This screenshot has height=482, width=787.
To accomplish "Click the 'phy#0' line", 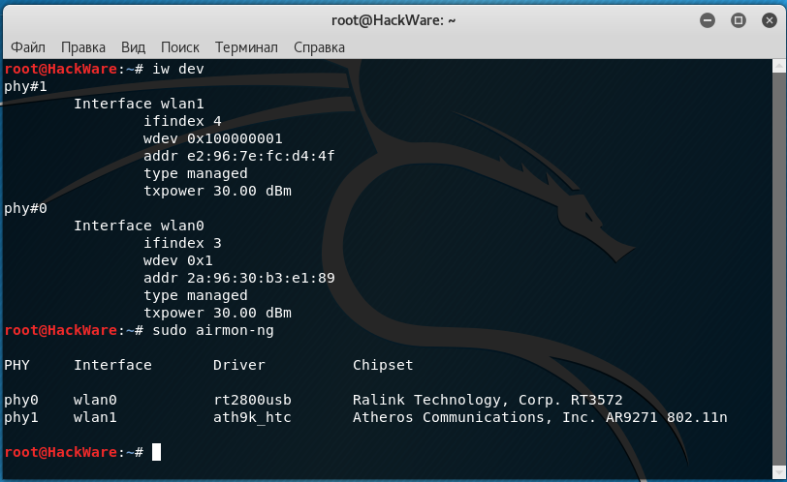I will pos(25,208).
